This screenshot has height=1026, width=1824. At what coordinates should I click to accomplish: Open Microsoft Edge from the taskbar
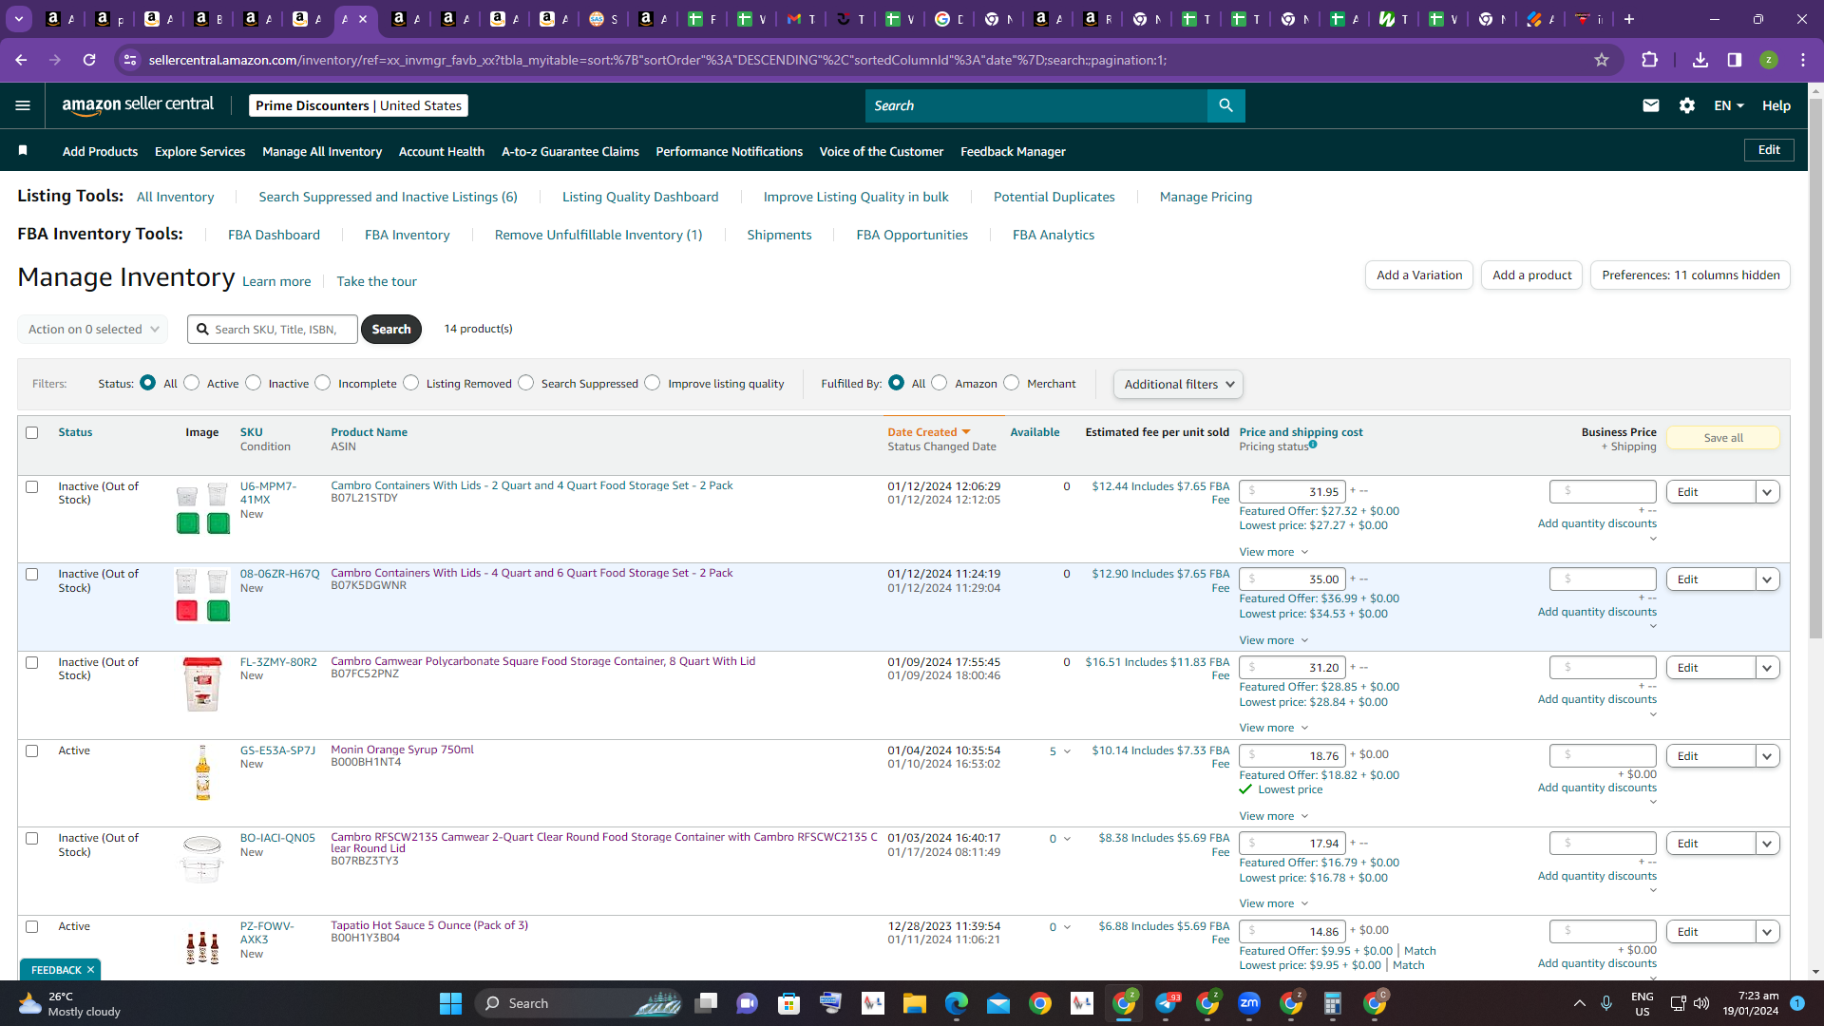pyautogui.click(x=956, y=1003)
